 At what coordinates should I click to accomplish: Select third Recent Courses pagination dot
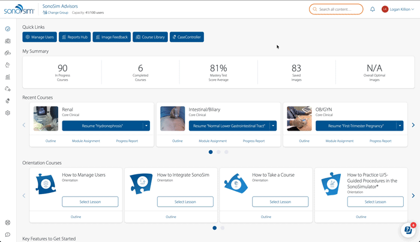(226, 152)
